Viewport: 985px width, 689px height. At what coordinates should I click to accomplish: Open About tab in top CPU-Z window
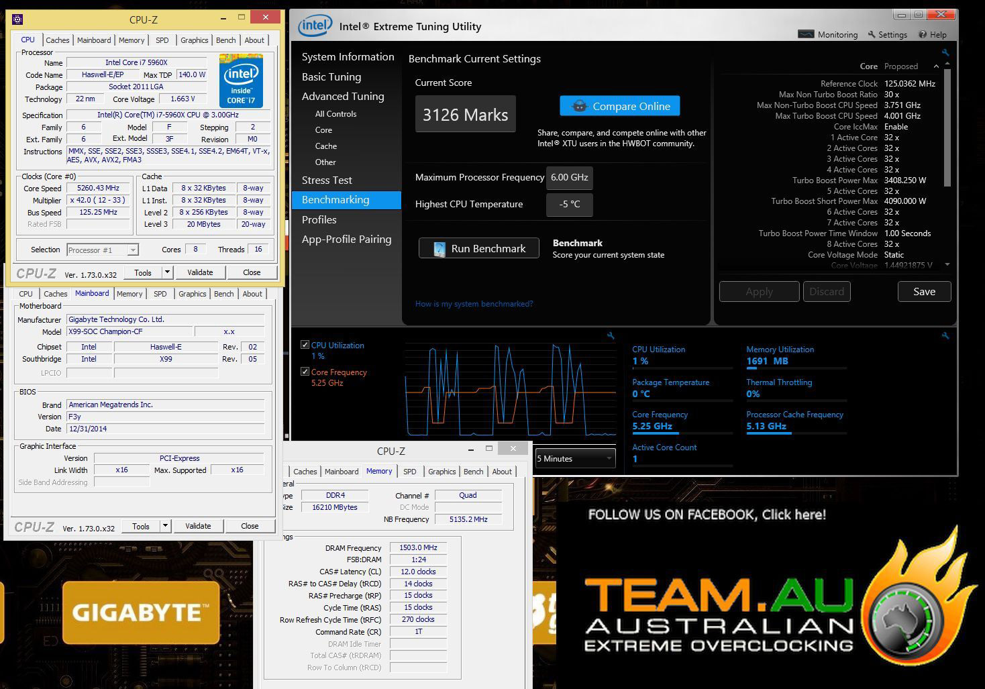(254, 40)
